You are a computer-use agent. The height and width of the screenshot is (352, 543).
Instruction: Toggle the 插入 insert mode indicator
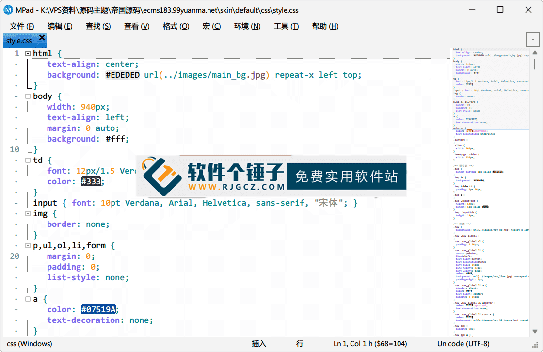(259, 344)
